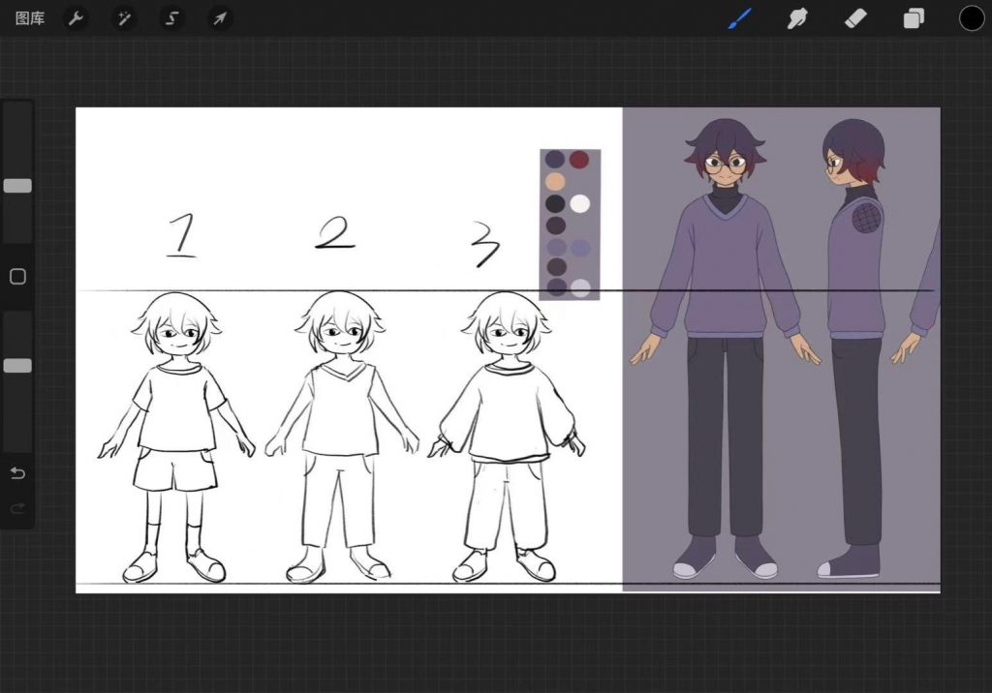The height and width of the screenshot is (693, 992).
Task: Open the Actions wrench menu
Action: point(77,18)
